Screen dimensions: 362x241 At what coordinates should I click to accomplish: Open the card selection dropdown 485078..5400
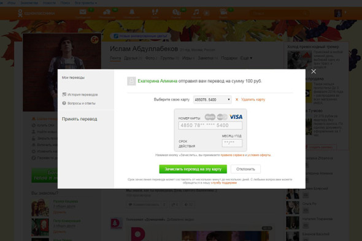(x=212, y=99)
